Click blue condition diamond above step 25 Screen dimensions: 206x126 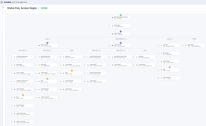[x=121, y=43]
